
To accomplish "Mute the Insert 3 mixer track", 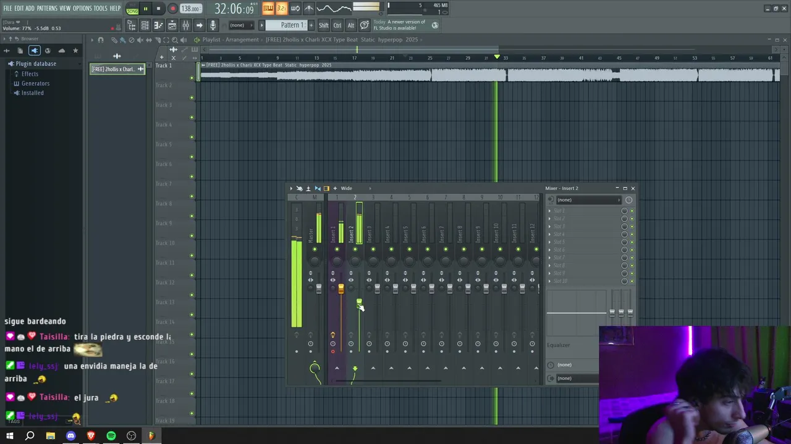I will tap(373, 249).
